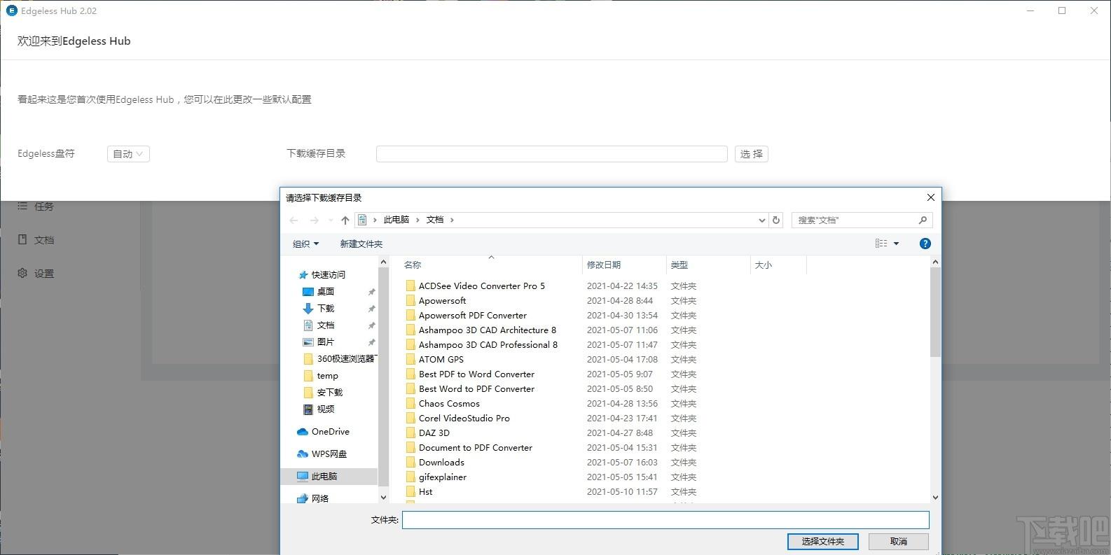Image resolution: width=1111 pixels, height=555 pixels.
Task: Select 此电脑 in navigation pane
Action: pyautogui.click(x=329, y=476)
